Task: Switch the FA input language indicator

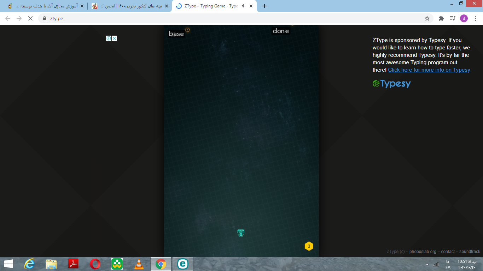Action: click(448, 264)
